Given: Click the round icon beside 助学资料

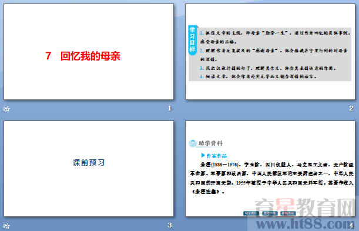Looking at the screenshot, I should click(193, 143).
